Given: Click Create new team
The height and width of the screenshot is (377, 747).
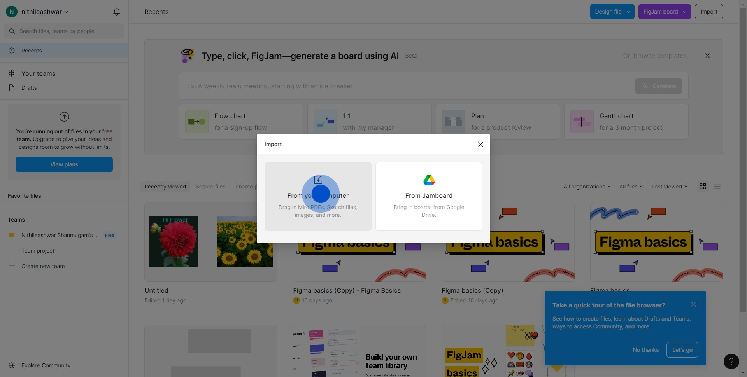Looking at the screenshot, I should [x=43, y=266].
